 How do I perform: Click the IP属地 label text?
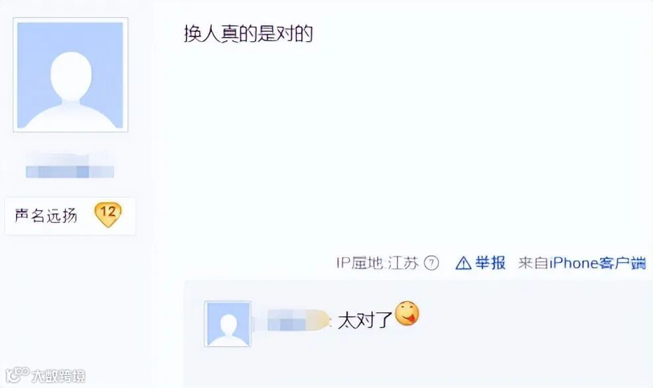[360, 263]
